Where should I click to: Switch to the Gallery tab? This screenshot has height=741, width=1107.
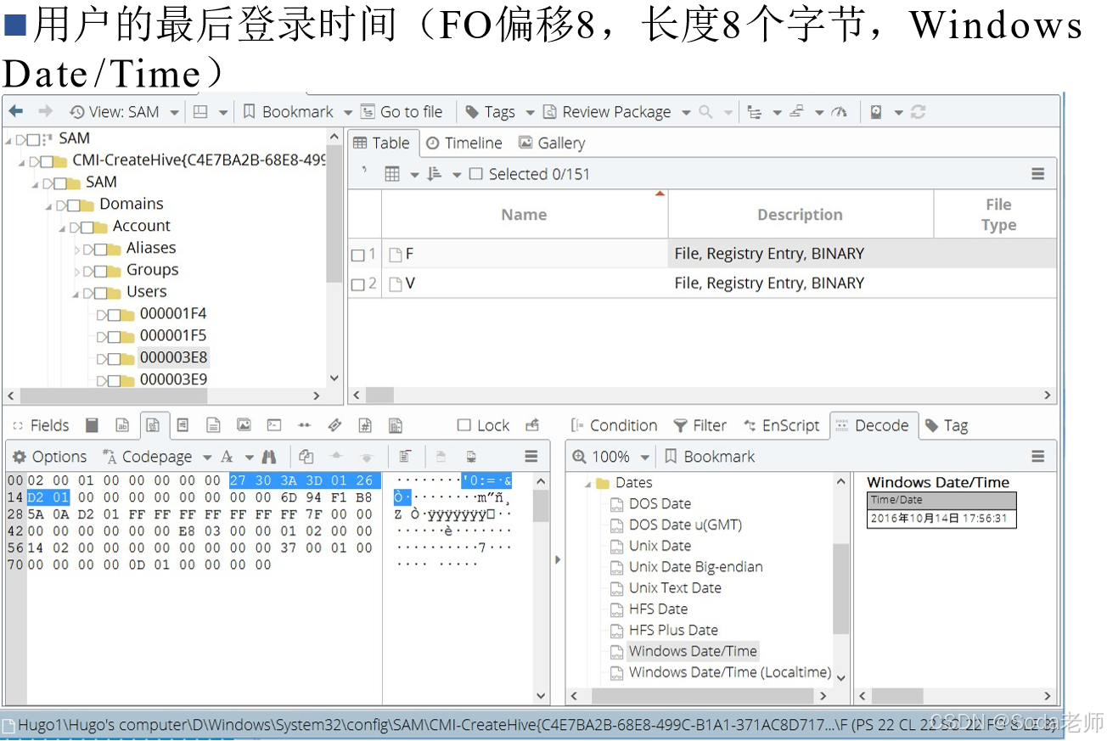click(x=552, y=143)
